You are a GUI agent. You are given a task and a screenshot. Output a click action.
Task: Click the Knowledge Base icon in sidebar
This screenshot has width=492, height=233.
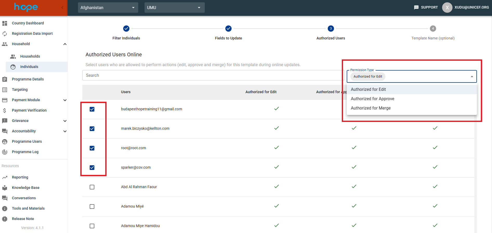pos(5,188)
